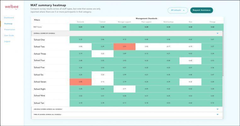Click the welbee logo

(12, 7)
